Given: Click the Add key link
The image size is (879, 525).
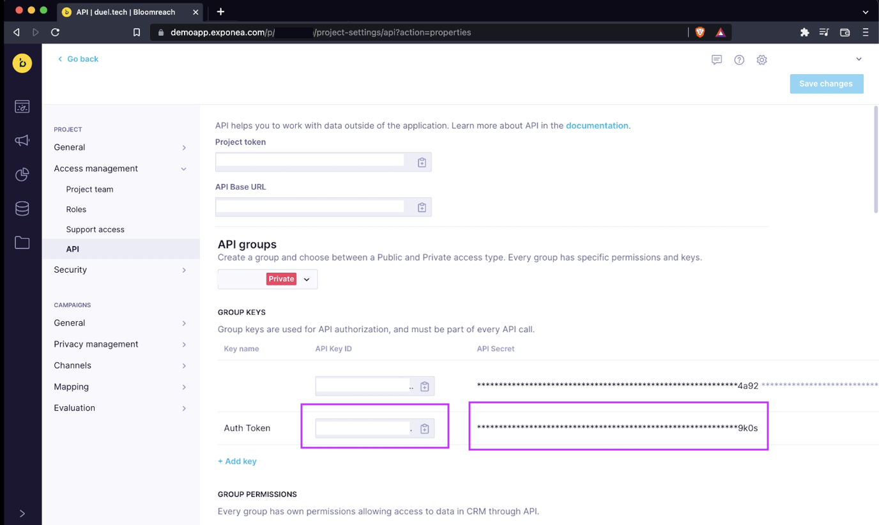Looking at the screenshot, I should click(x=237, y=461).
